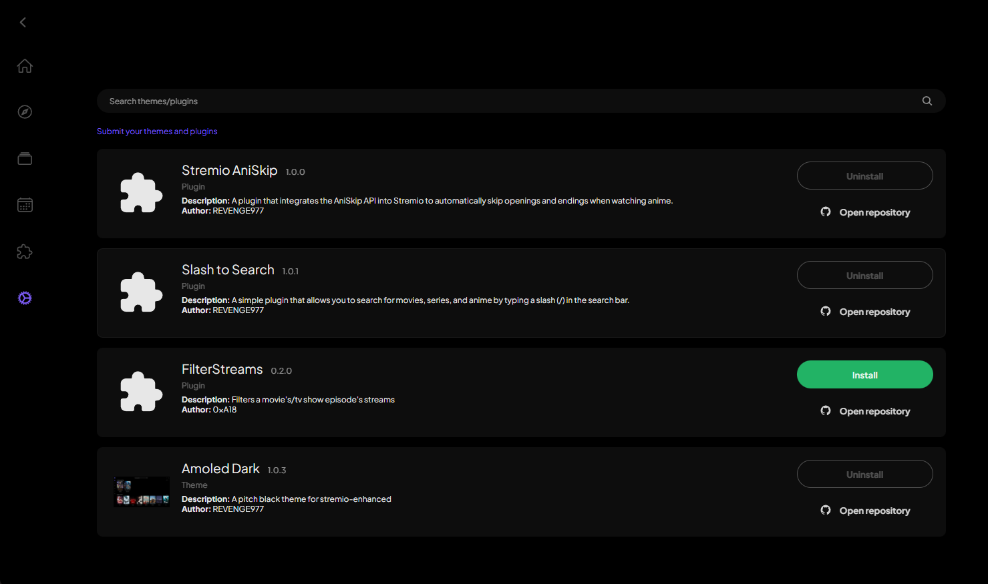Click the FilterStreams description text
The width and height of the screenshot is (988, 584).
(288, 400)
